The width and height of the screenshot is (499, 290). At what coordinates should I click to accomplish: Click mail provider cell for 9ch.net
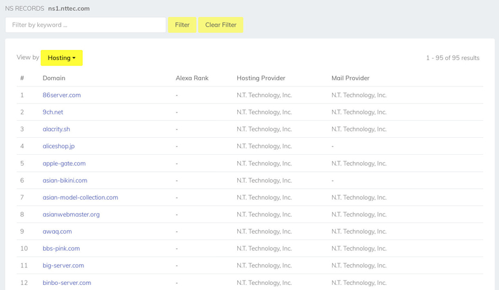tap(359, 112)
